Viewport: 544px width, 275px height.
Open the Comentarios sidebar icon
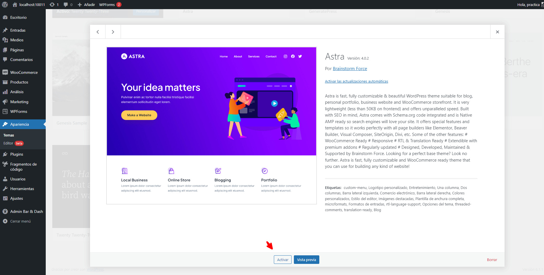5,60
